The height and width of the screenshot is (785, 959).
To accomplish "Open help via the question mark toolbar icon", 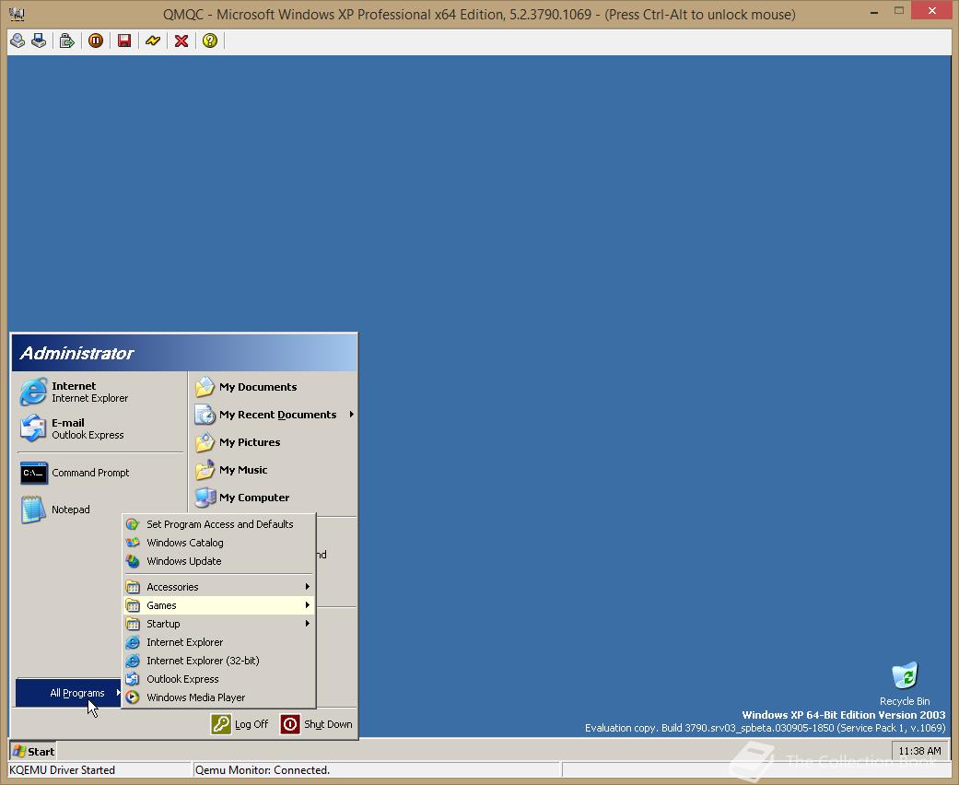I will tap(210, 41).
